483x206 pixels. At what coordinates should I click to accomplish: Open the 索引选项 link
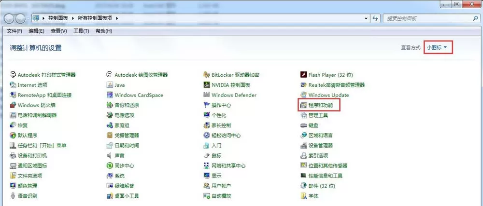tap(318, 155)
